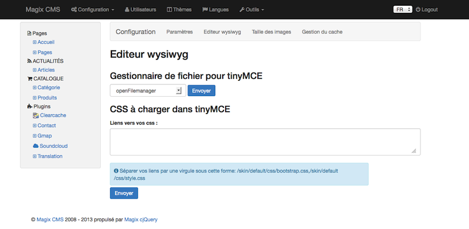Open the Langues section
This screenshot has height=229, width=469.
coord(216,9)
